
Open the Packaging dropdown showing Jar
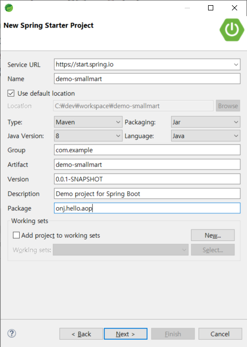point(205,122)
